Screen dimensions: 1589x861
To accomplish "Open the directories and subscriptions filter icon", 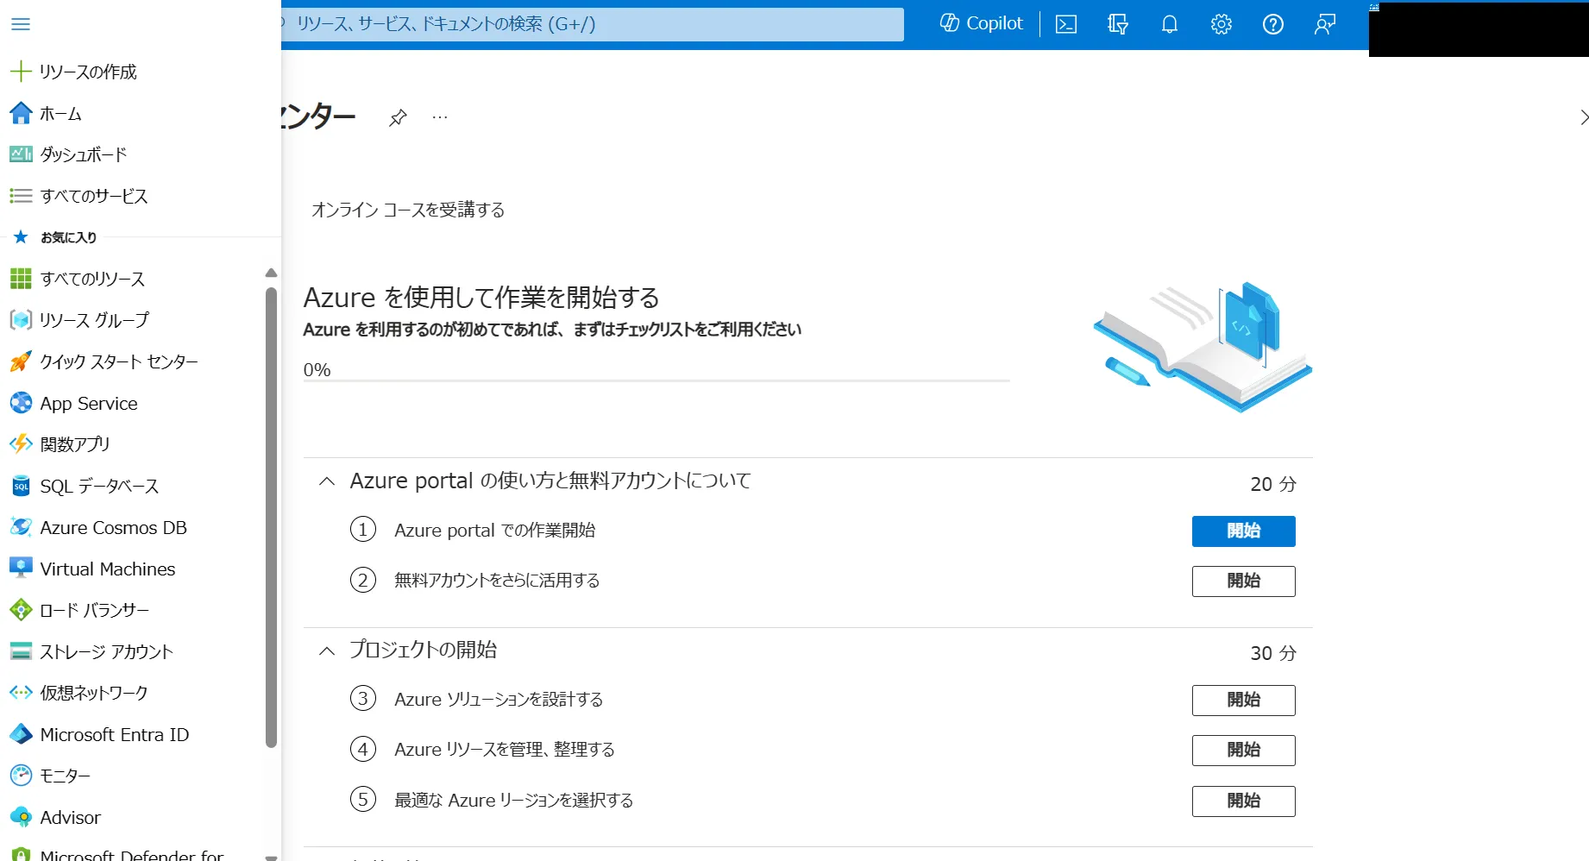I will (x=1118, y=24).
